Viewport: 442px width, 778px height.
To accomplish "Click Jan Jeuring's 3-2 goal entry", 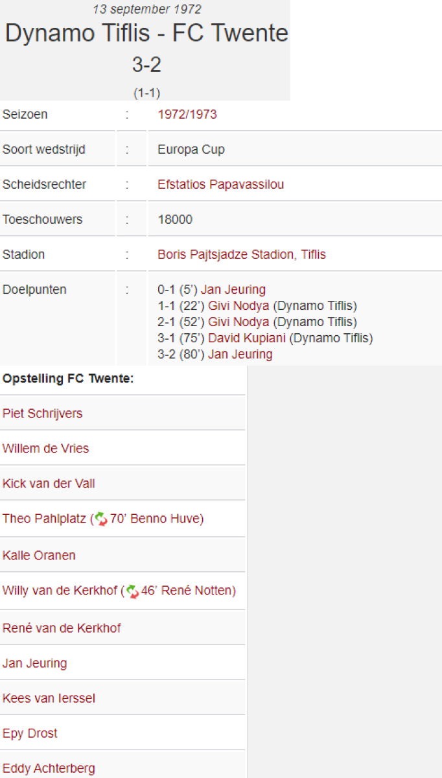I will (240, 355).
